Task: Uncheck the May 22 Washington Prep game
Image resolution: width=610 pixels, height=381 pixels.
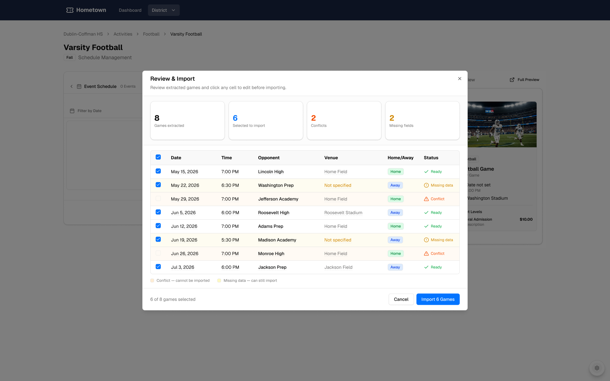Action: (158, 185)
